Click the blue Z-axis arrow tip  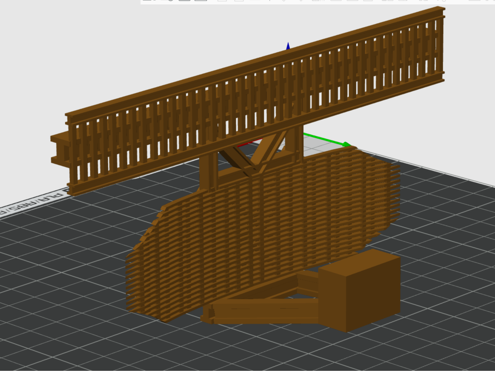[x=288, y=46]
